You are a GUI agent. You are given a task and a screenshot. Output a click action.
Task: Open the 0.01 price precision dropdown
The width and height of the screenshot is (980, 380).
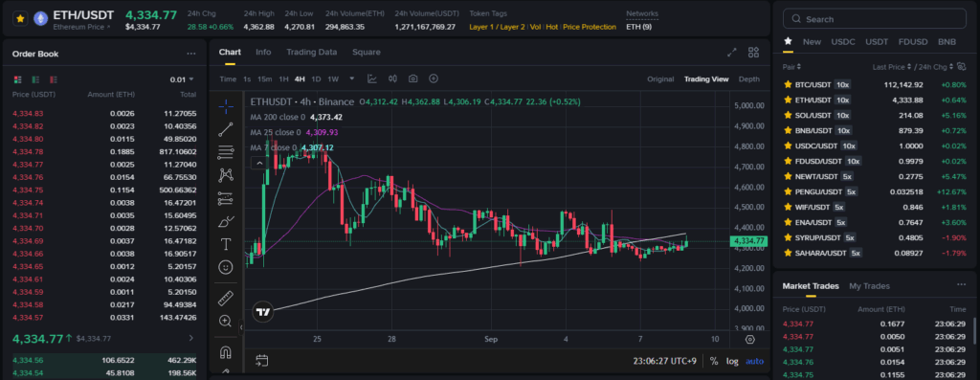pyautogui.click(x=182, y=79)
